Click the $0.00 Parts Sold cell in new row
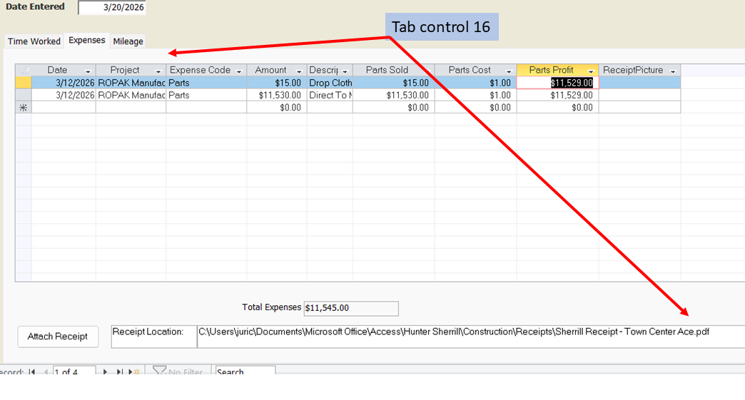The width and height of the screenshot is (745, 400). [393, 108]
